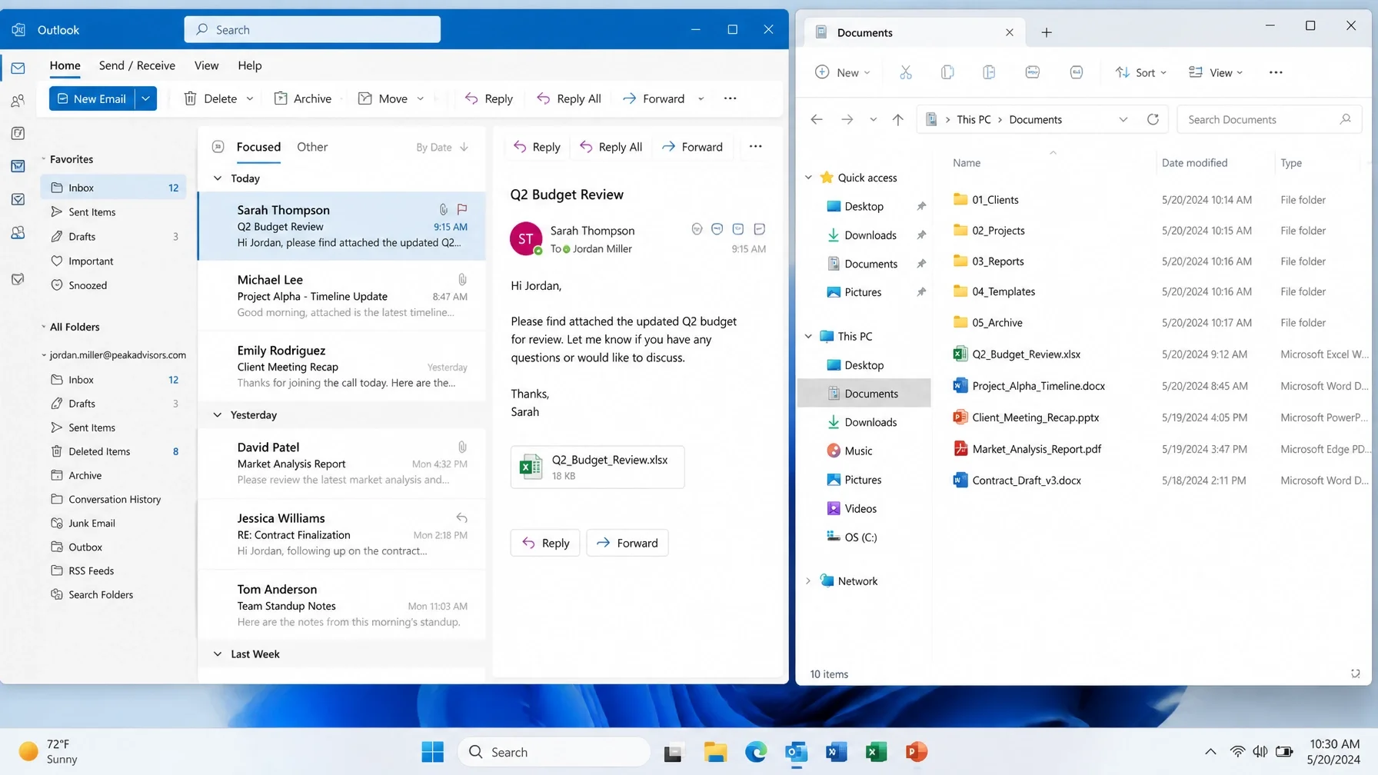Click the Cut scissors icon in File Explorer
Image resolution: width=1378 pixels, height=775 pixels.
click(x=905, y=72)
